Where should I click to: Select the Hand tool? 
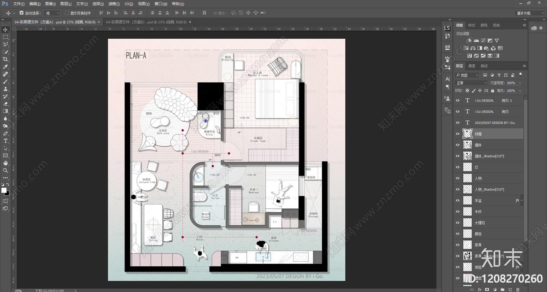coord(5,163)
